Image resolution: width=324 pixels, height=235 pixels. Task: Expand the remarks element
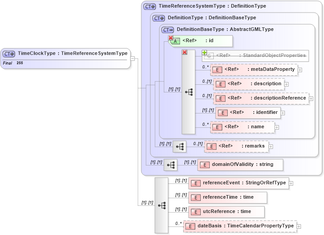271,147
